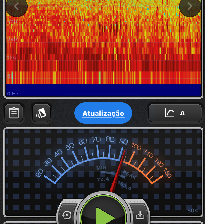Tap the stacked cards theme icon

(41, 113)
